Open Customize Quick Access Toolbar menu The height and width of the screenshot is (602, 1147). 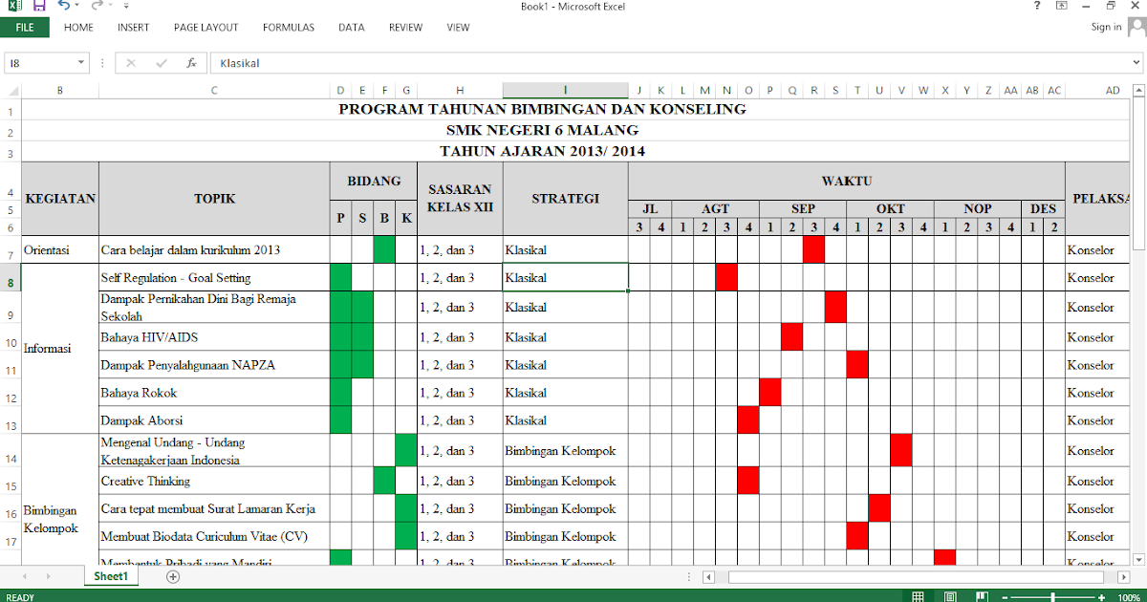(x=126, y=7)
